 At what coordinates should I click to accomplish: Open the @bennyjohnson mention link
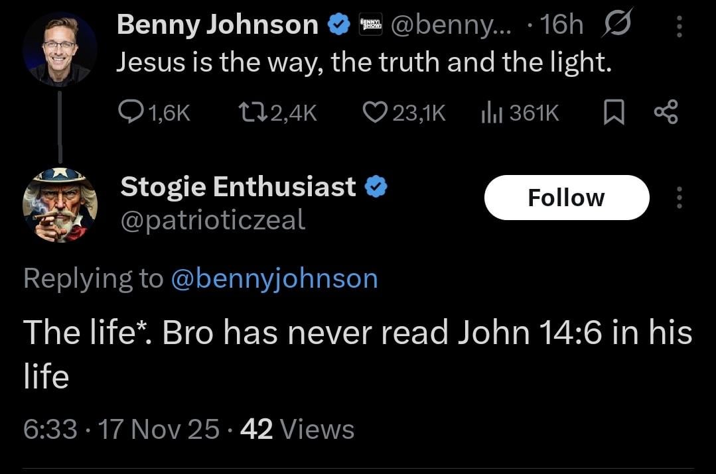(274, 278)
